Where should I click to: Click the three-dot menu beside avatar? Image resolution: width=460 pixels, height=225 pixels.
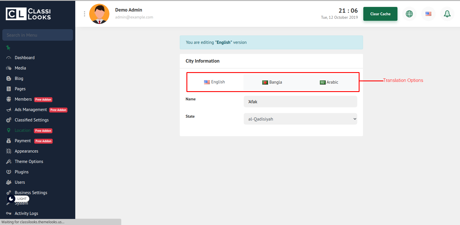click(x=84, y=14)
